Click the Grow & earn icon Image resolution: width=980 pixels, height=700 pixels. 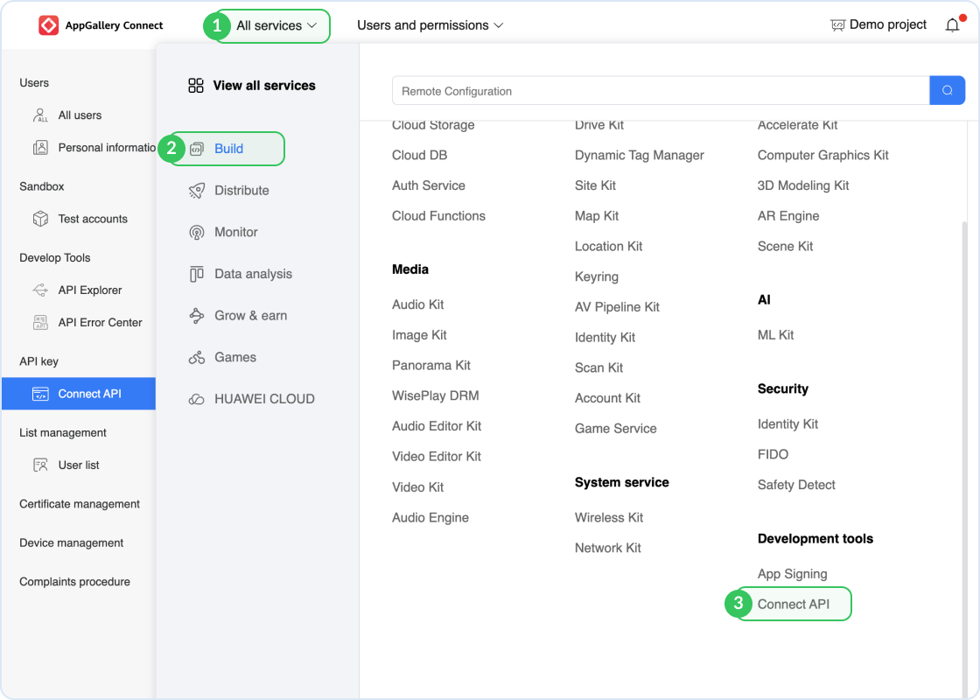click(197, 316)
